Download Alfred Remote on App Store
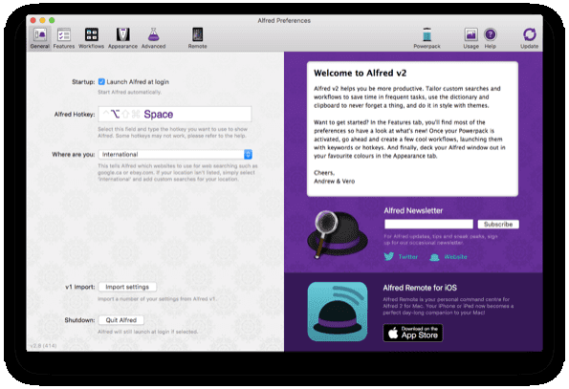The image size is (569, 389). point(413,333)
